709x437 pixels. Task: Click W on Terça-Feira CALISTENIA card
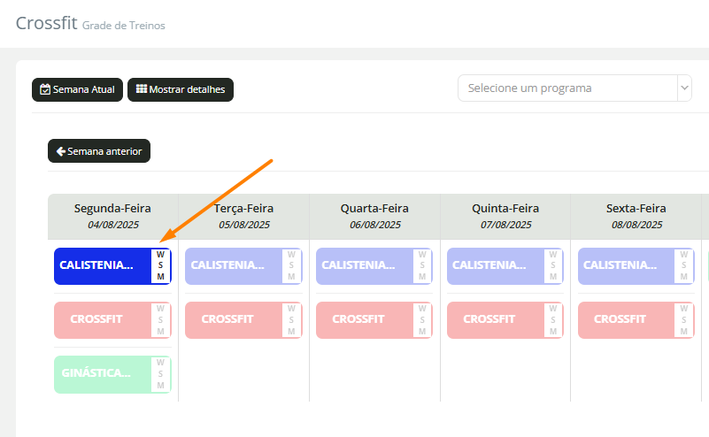(x=291, y=255)
